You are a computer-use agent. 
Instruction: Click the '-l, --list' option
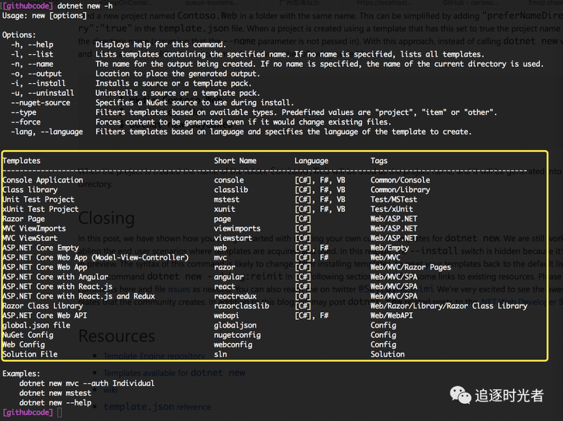pos(32,54)
